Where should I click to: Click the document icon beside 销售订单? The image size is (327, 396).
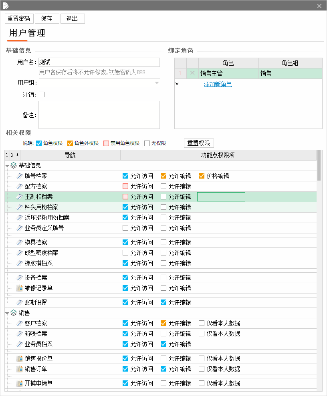click(x=20, y=369)
